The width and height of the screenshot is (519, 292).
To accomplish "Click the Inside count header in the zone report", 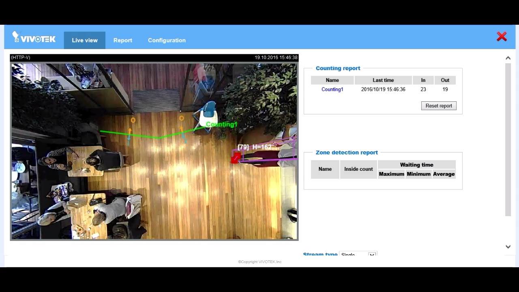I will (358, 169).
